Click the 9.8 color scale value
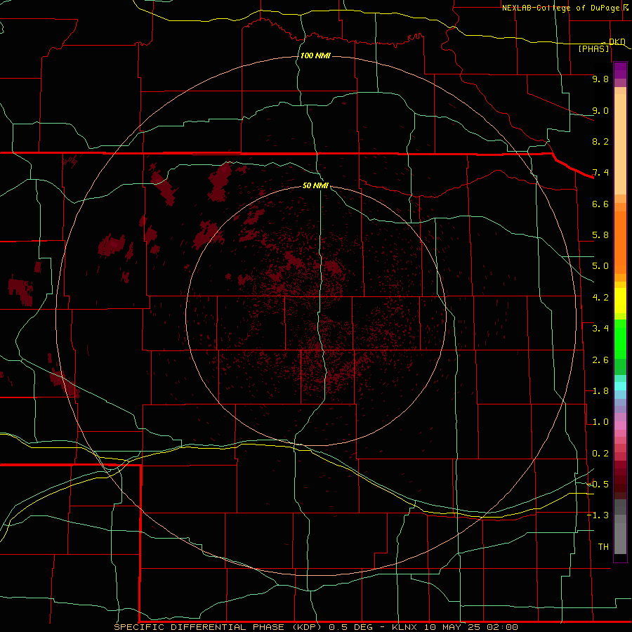Viewport: 632px width, 632px height. click(x=600, y=79)
